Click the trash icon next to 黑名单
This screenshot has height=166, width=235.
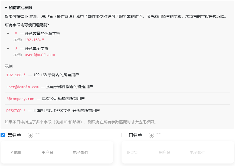click(x=38, y=135)
